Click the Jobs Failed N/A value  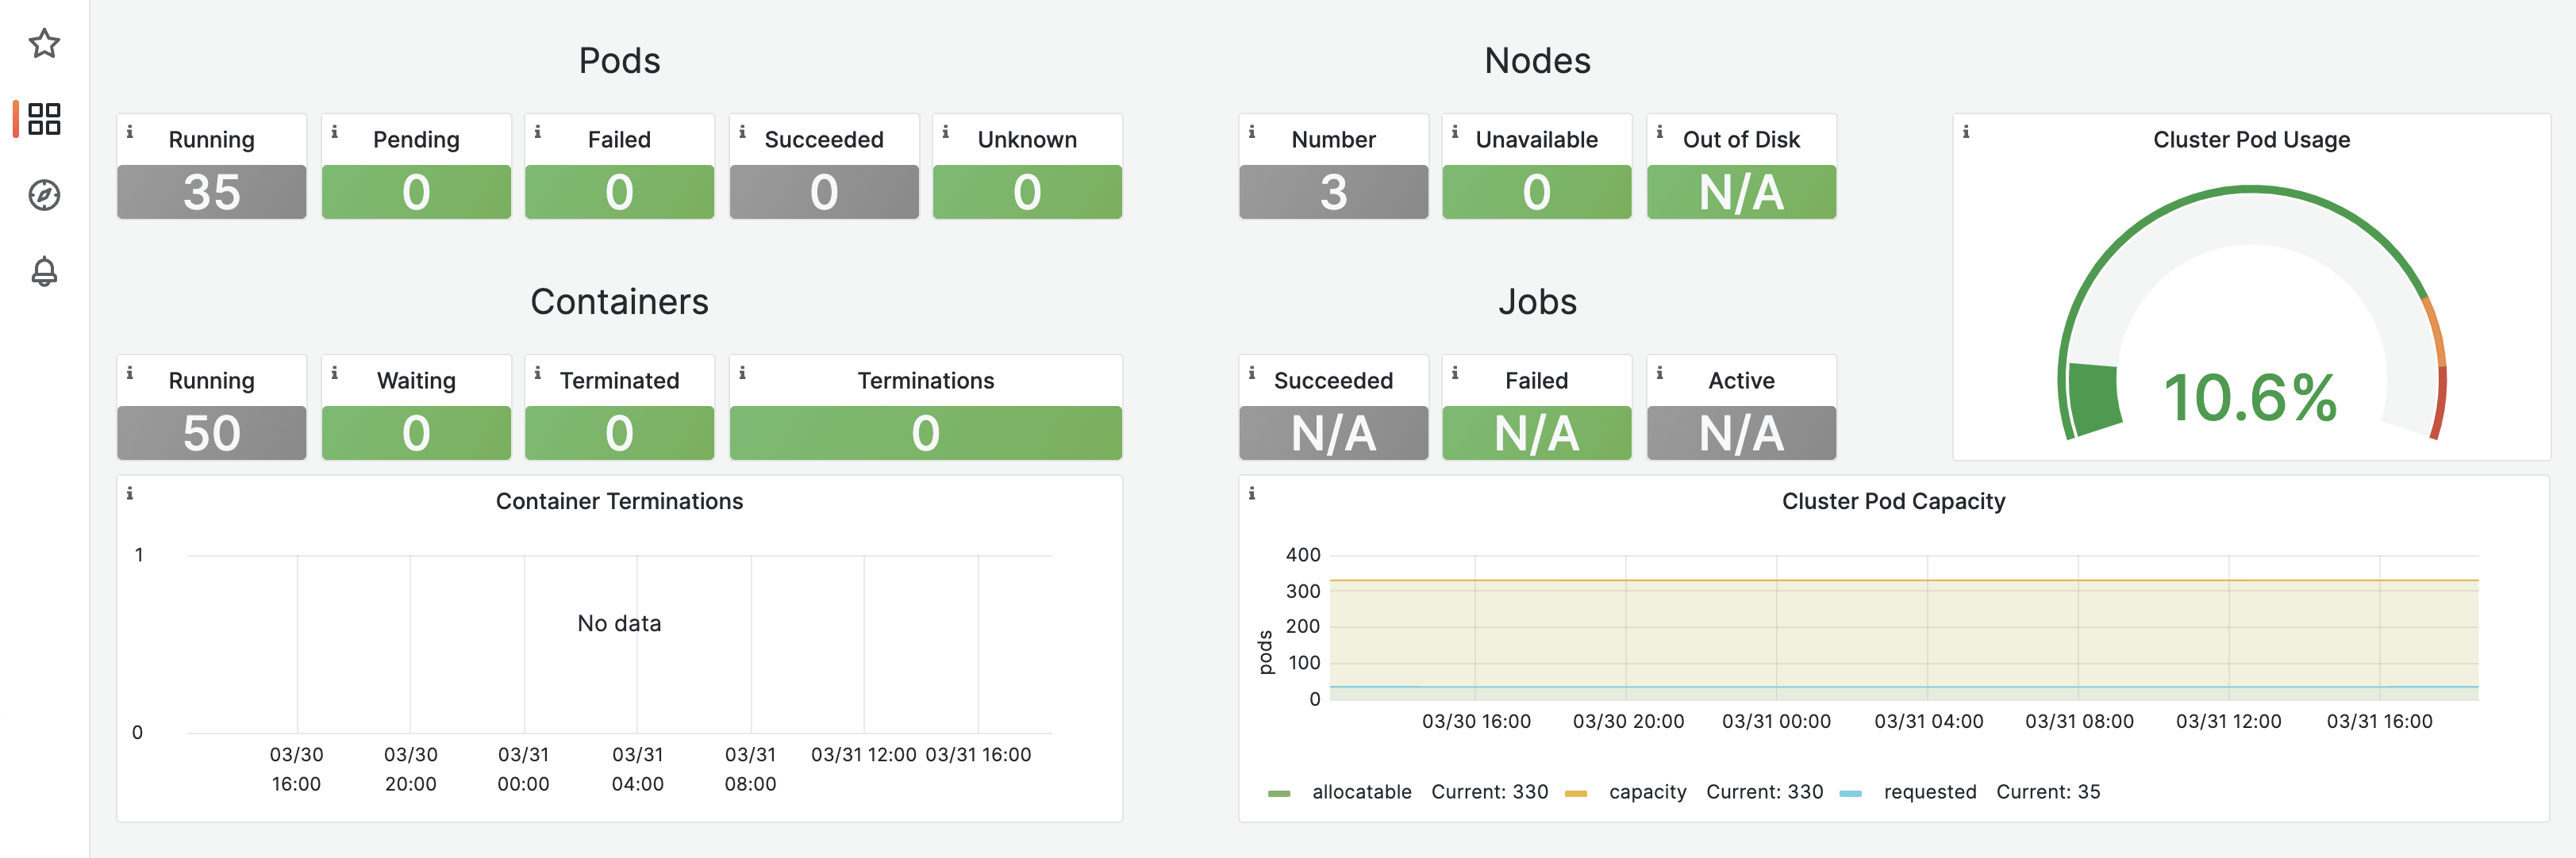point(1537,432)
